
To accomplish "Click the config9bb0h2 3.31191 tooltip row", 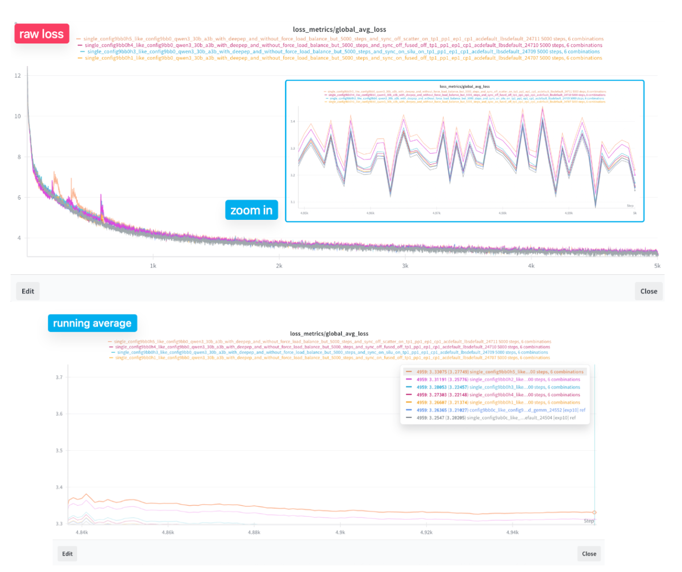I will 495,379.
